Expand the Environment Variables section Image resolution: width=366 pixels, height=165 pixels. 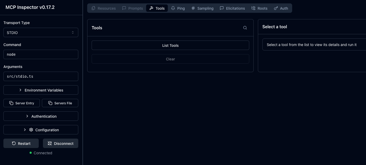(x=41, y=90)
